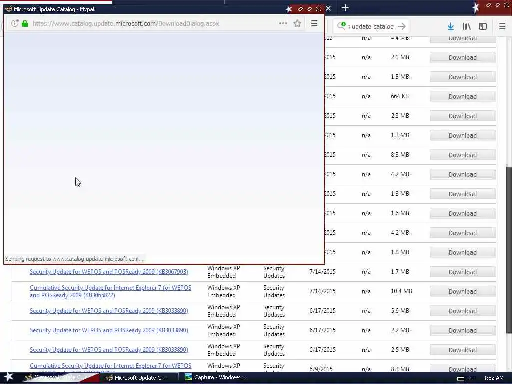Click 'Windows XP Embedded' in KB3065822 row
The height and width of the screenshot is (384, 512).
224,291
